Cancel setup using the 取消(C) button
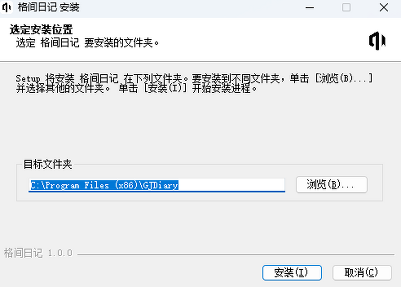401x287 pixels. [x=362, y=273]
